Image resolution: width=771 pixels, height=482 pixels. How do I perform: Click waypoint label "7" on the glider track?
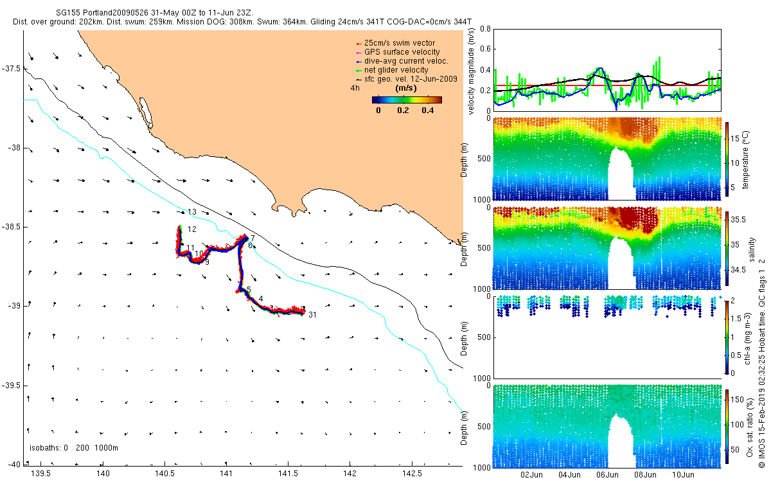(x=253, y=238)
